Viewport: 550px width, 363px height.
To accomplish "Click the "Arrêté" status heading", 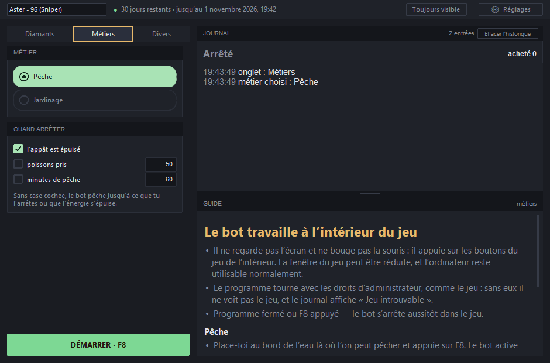I will point(218,54).
